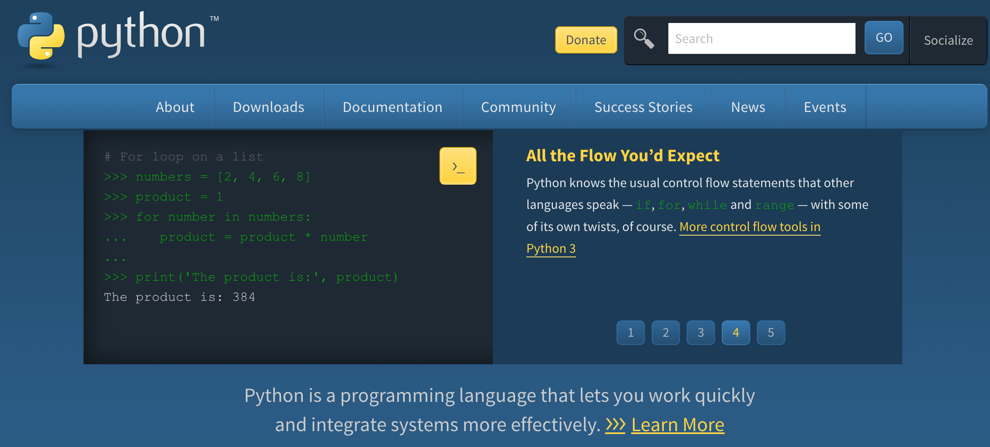
Task: Click the 'product = 1' code line
Action: (164, 197)
